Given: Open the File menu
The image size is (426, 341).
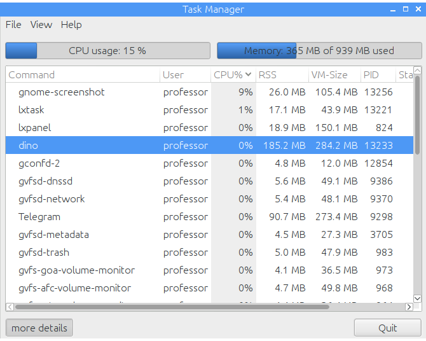Looking at the screenshot, I should point(13,25).
